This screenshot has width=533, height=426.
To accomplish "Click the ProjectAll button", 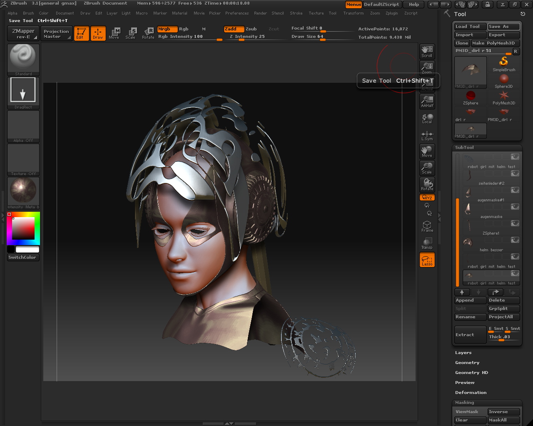I will click(504, 317).
